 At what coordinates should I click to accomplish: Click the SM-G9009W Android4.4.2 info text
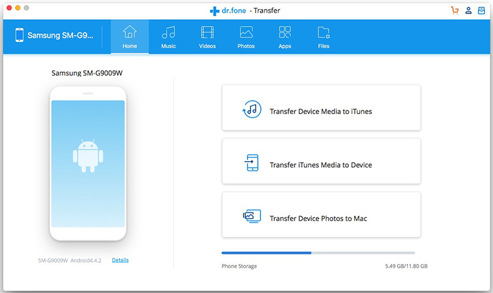coord(70,260)
